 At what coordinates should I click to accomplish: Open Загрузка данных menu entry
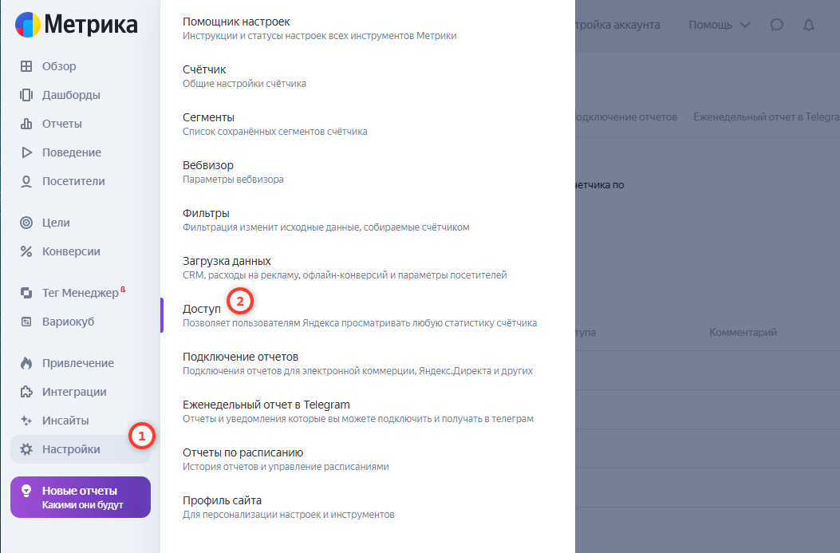[227, 261]
